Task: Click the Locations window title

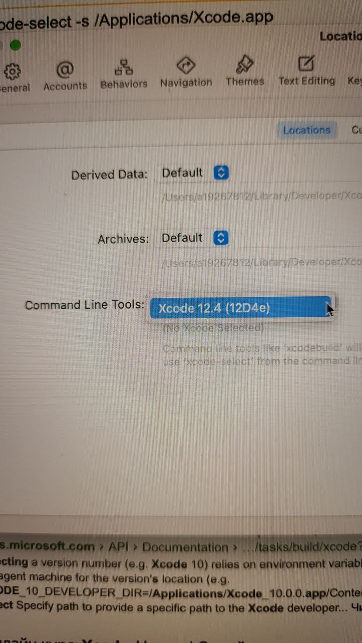Action: coord(341,36)
